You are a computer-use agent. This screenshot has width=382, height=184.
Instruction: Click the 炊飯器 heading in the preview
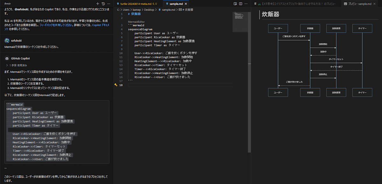[270, 14]
